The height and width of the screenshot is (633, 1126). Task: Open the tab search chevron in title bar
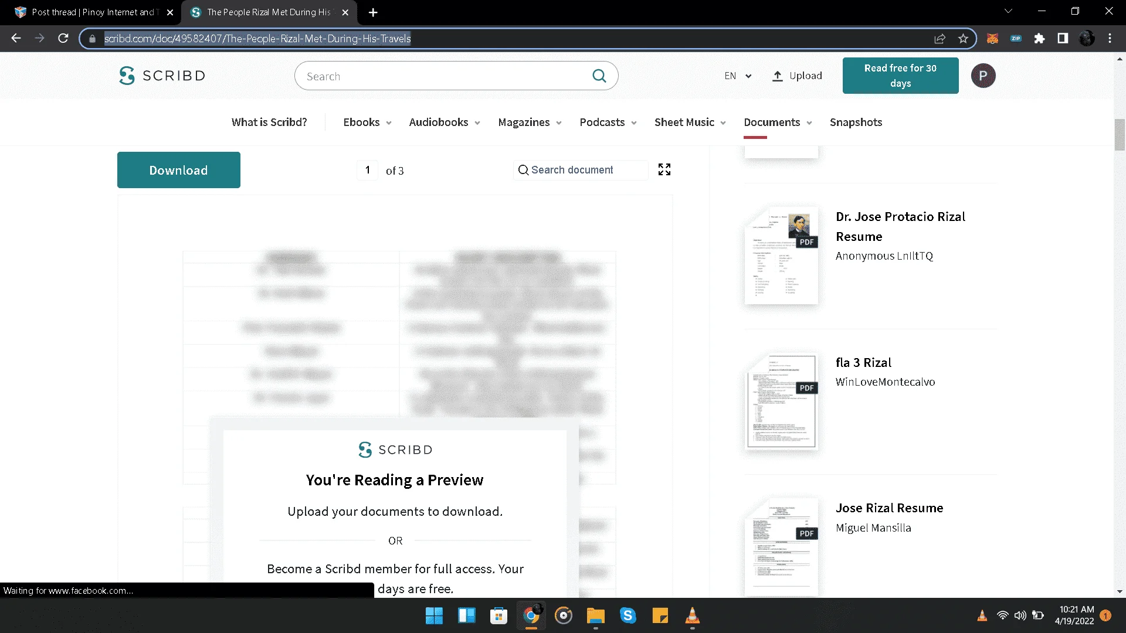1008,11
